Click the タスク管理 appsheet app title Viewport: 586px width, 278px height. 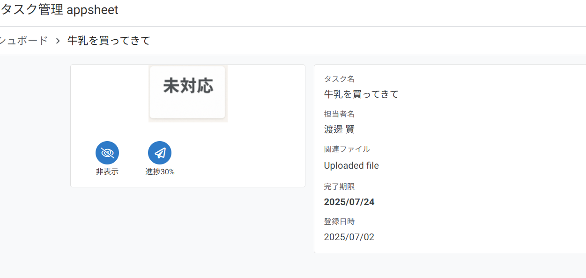pos(59,10)
